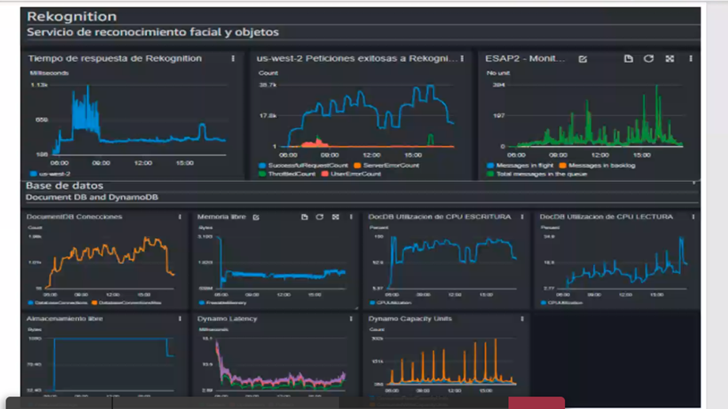Toggle Total messages in the queue legend series
This screenshot has width=728, height=409.
tap(537, 174)
